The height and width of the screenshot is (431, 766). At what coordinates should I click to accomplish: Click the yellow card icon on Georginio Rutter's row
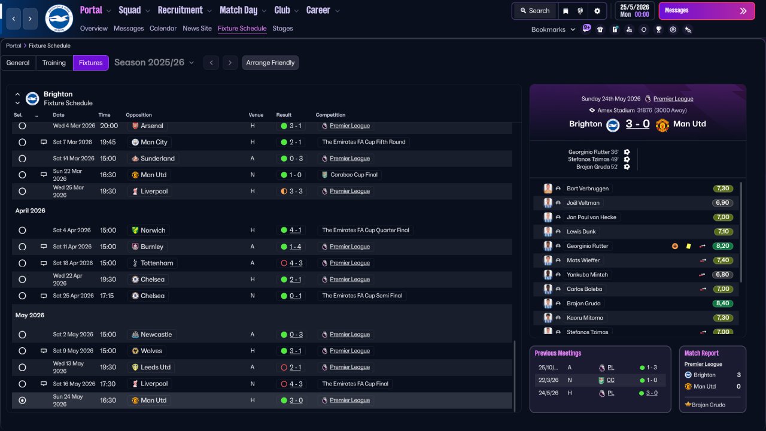pyautogui.click(x=688, y=246)
